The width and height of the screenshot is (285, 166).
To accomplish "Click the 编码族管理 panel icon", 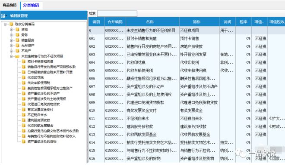I will pos(3,16).
